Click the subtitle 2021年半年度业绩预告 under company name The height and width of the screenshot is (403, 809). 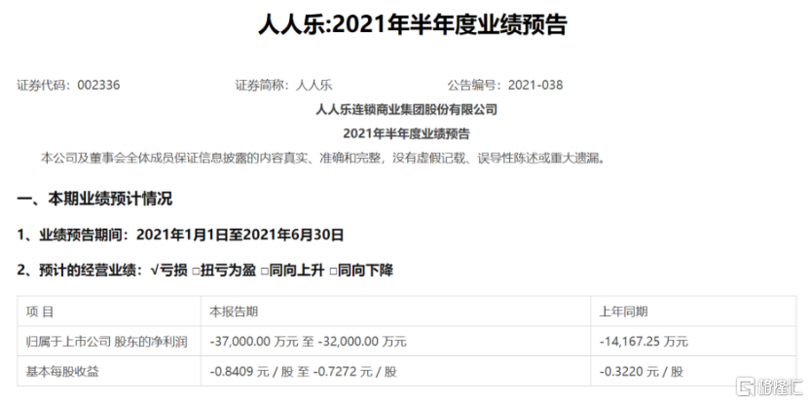(407, 134)
